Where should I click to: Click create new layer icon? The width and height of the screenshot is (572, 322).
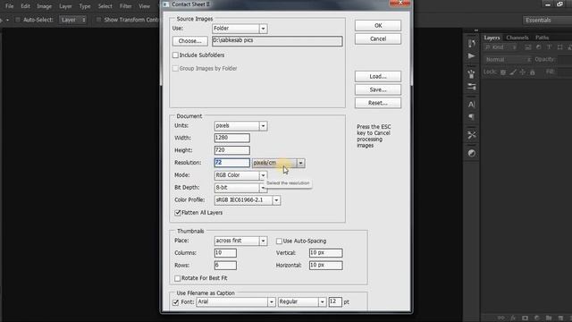point(560,318)
